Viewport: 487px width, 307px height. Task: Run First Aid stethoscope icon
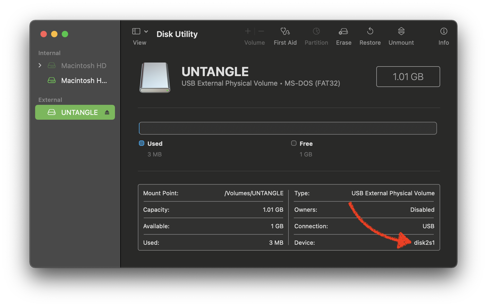coord(285,31)
